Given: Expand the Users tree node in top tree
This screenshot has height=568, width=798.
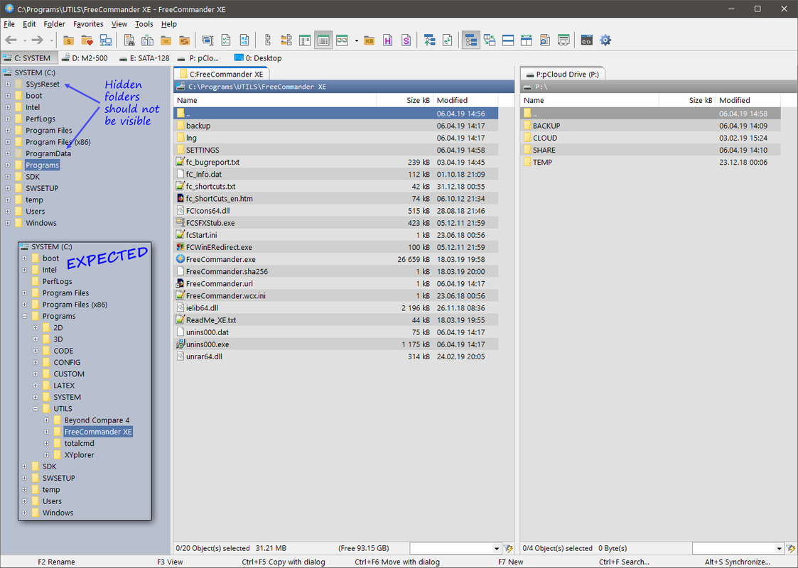Looking at the screenshot, I should click(8, 212).
